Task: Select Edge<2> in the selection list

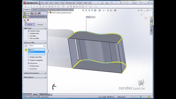Action: pos(37,52)
